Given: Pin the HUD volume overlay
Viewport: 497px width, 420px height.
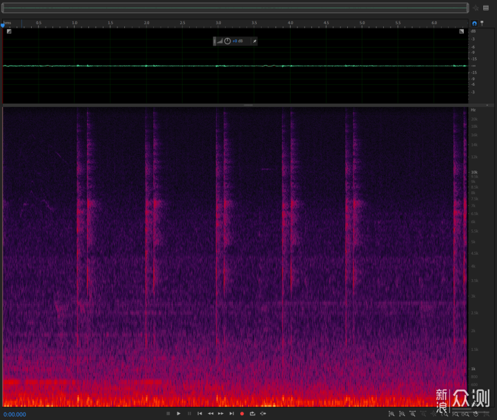Looking at the screenshot, I should click(254, 41).
